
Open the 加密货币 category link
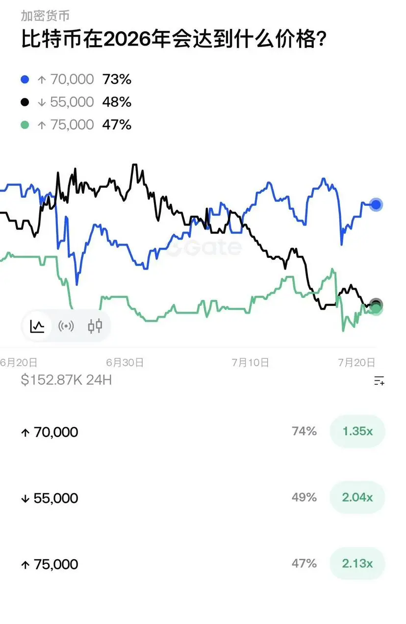[45, 16]
